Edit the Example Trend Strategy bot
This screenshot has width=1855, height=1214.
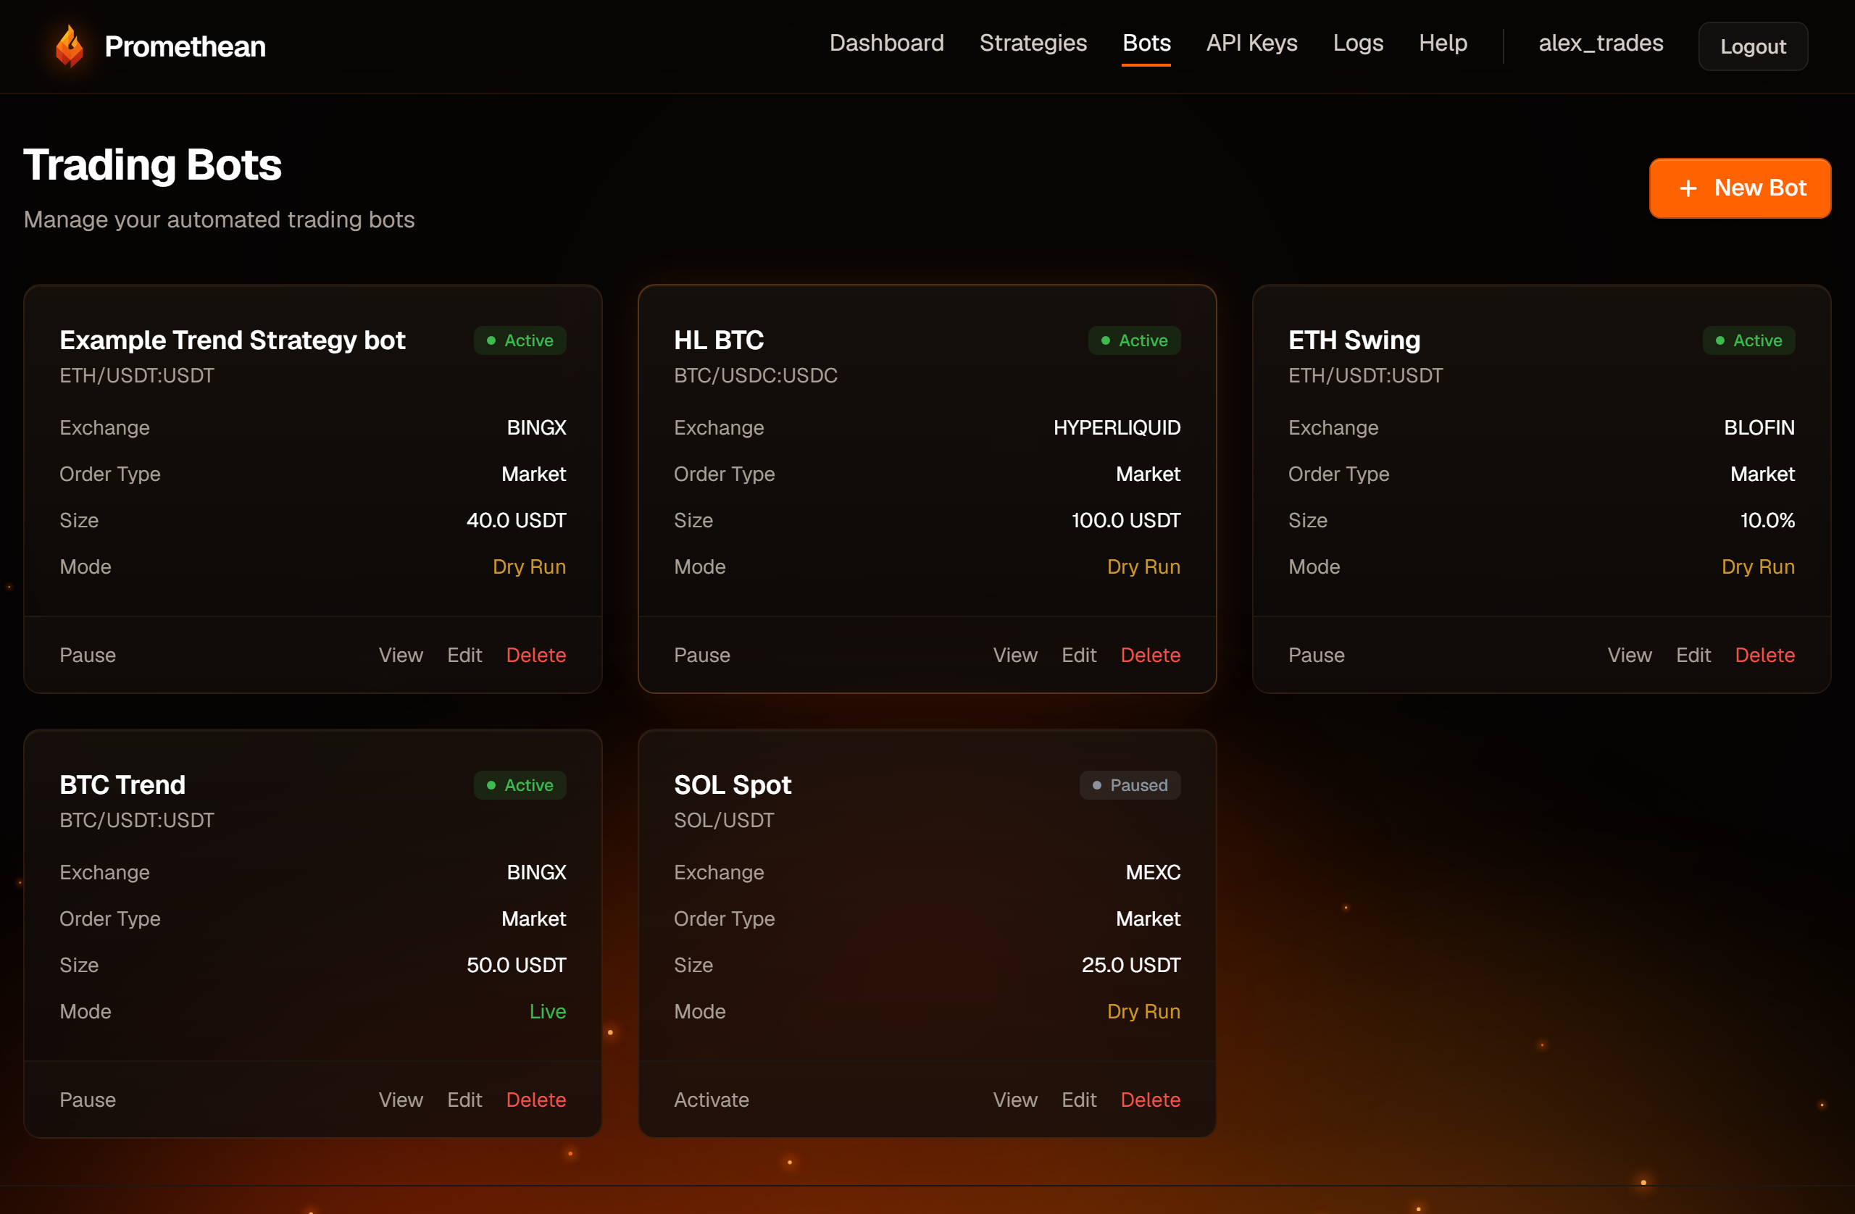[464, 655]
